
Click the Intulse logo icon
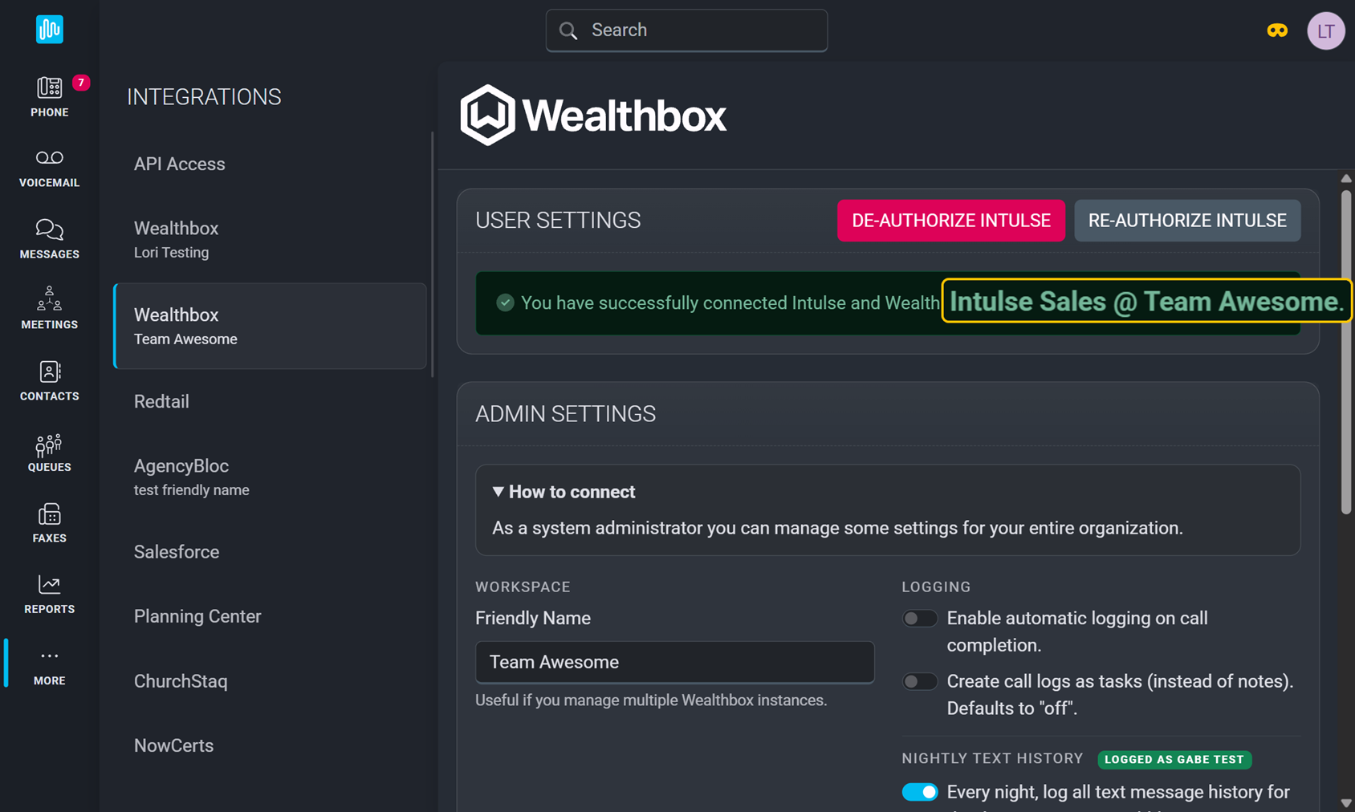coord(49,30)
